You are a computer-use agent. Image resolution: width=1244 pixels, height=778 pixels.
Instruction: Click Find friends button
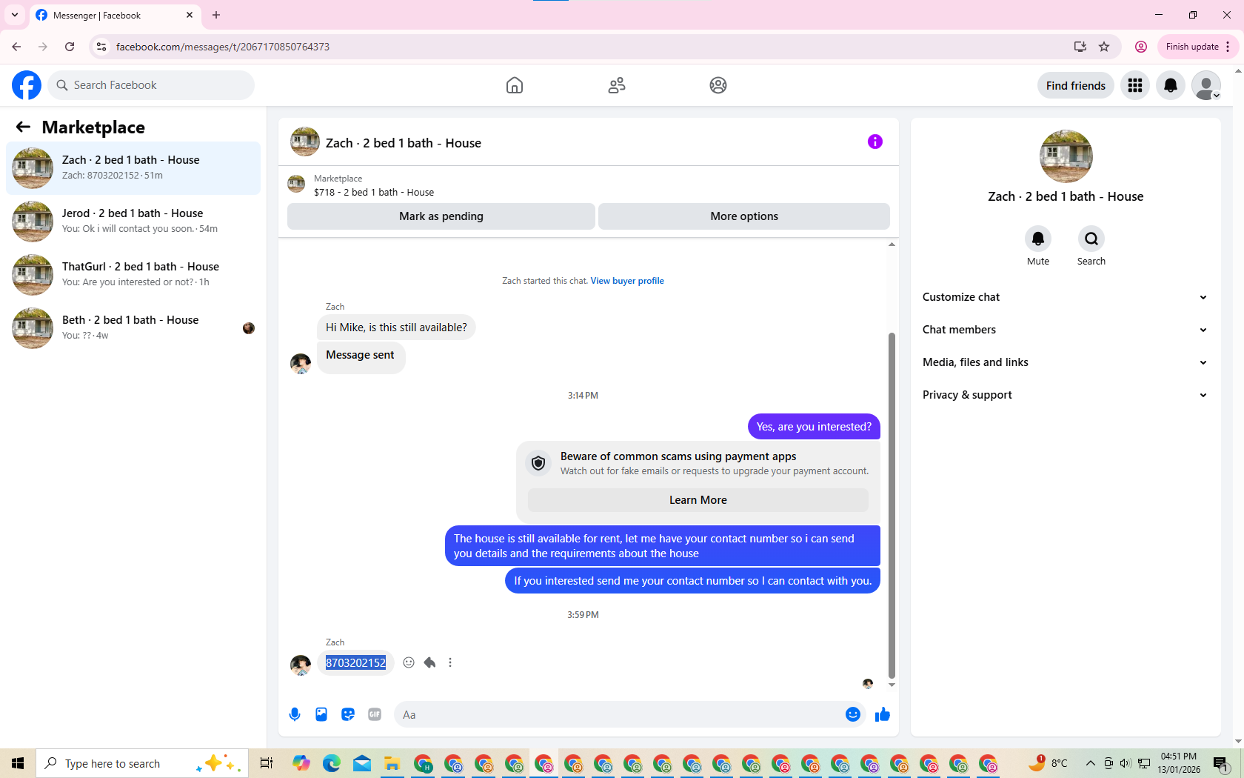point(1076,85)
